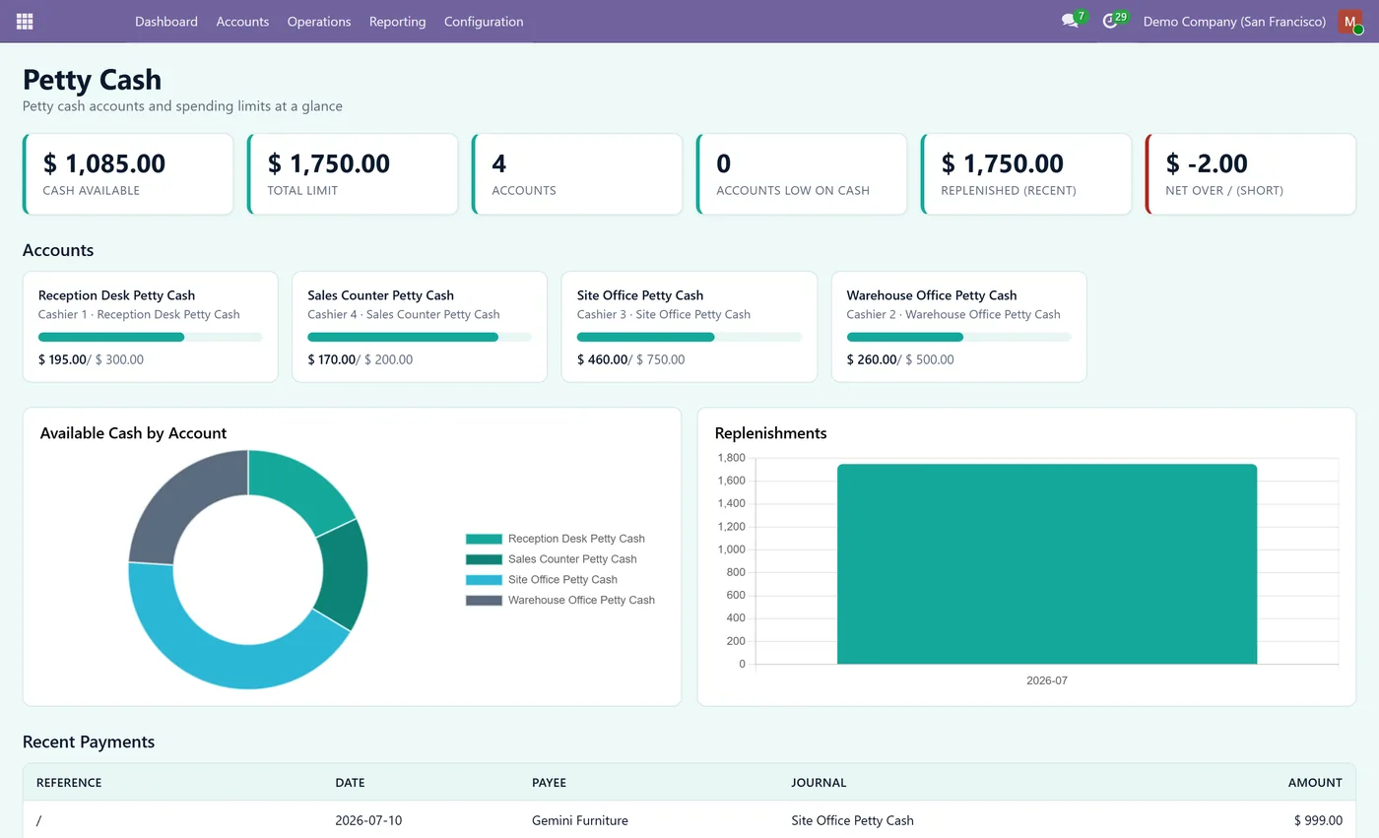Open the Configuration menu
The image size is (1379, 838).
(484, 21)
